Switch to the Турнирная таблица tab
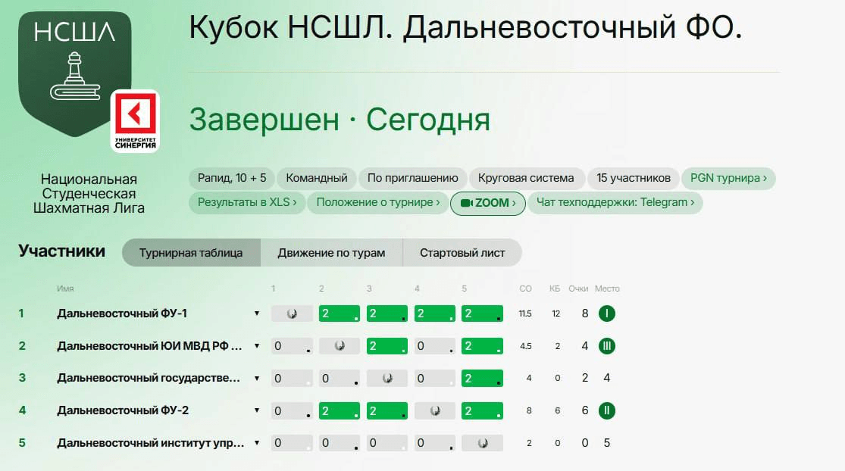 pos(191,252)
